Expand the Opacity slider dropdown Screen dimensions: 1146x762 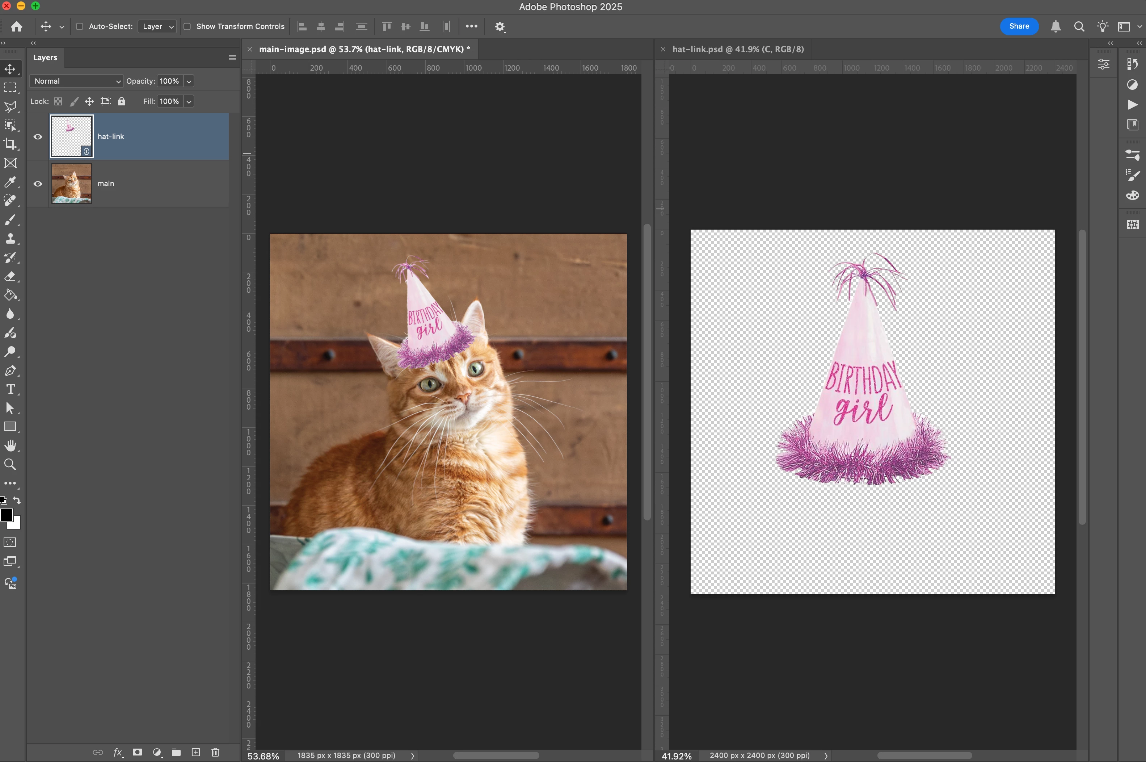pos(189,81)
